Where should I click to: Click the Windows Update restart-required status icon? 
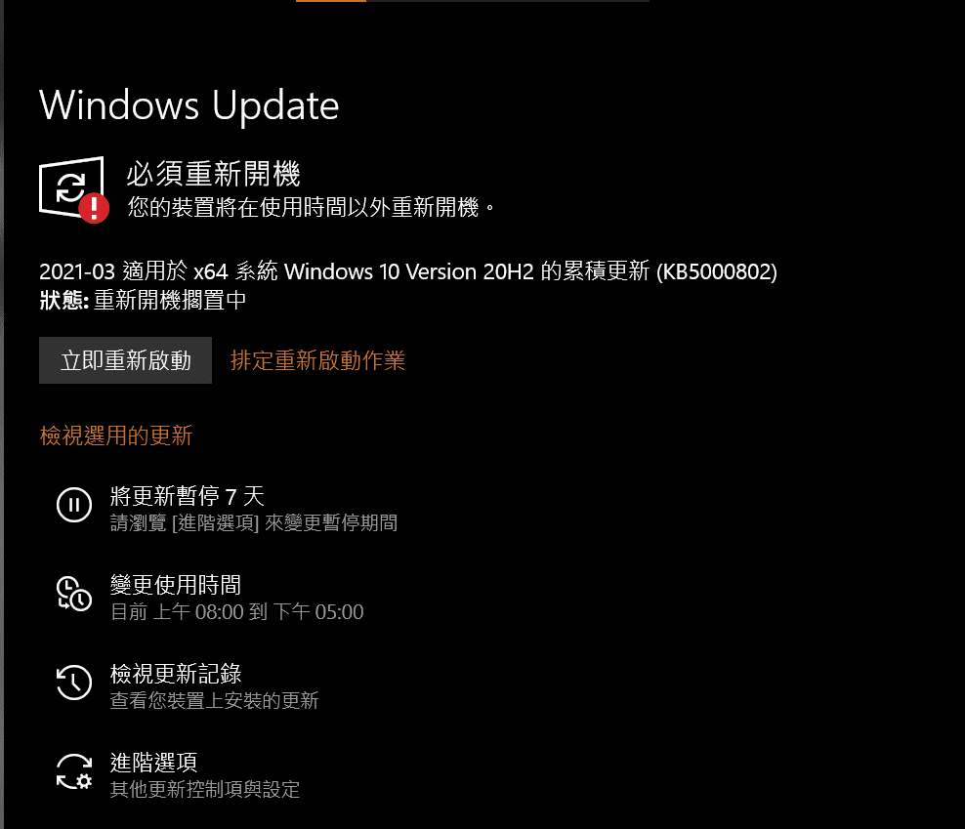pyautogui.click(x=72, y=188)
